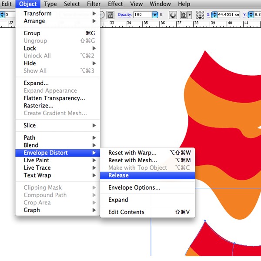Open the Effect menu
This screenshot has width=261, height=261.
pos(115,4)
